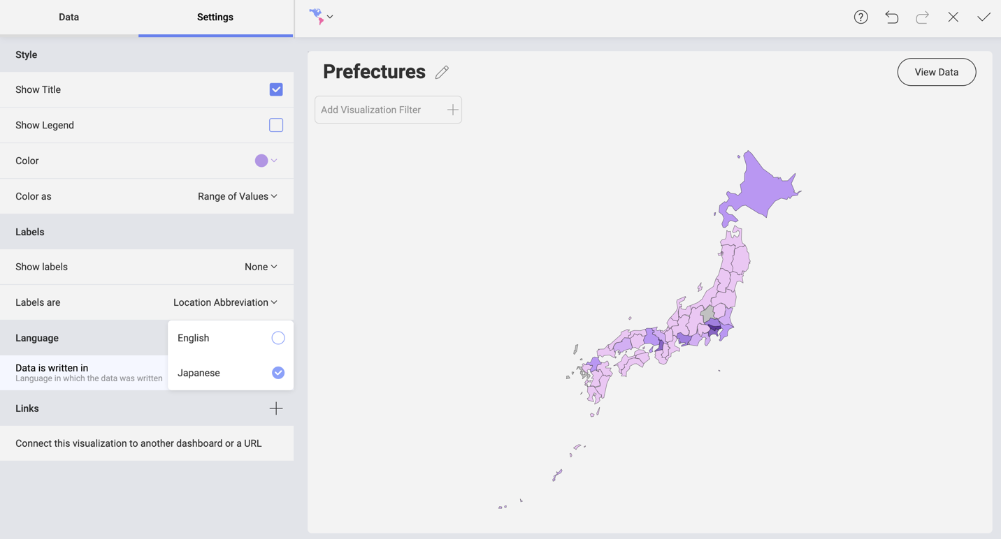Select the English radio option
This screenshot has width=1001, height=539.
(x=278, y=338)
